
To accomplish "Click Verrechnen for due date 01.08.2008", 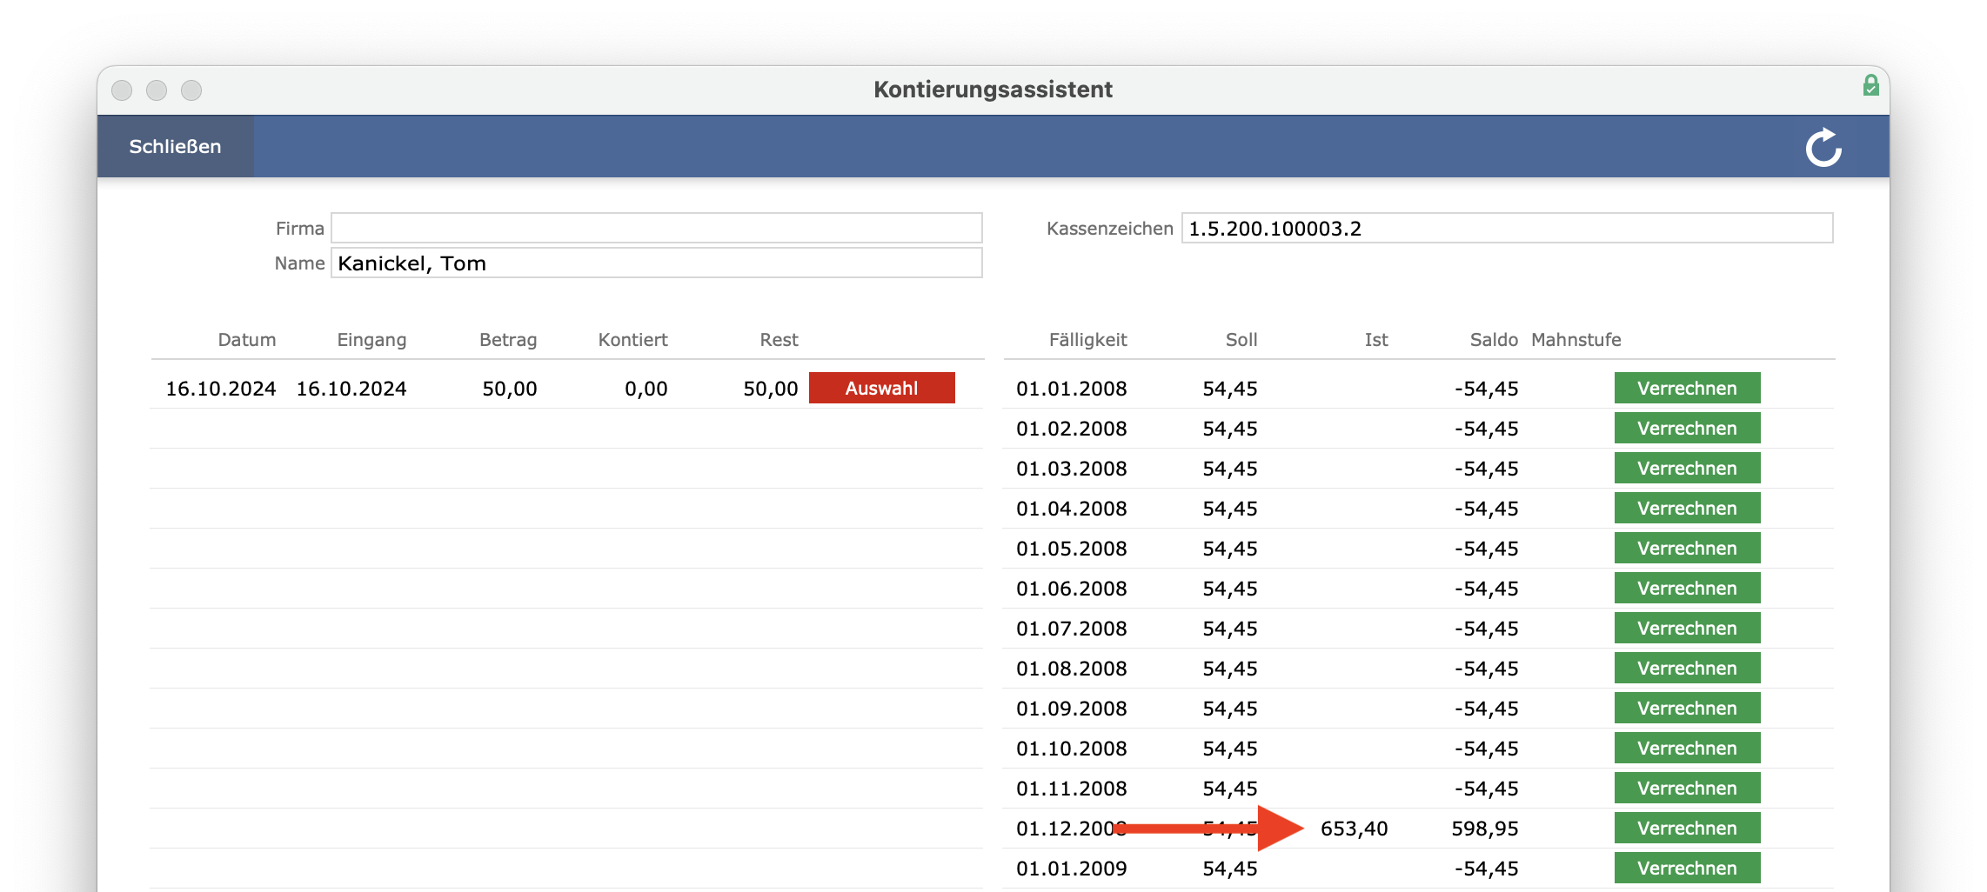I will point(1687,668).
